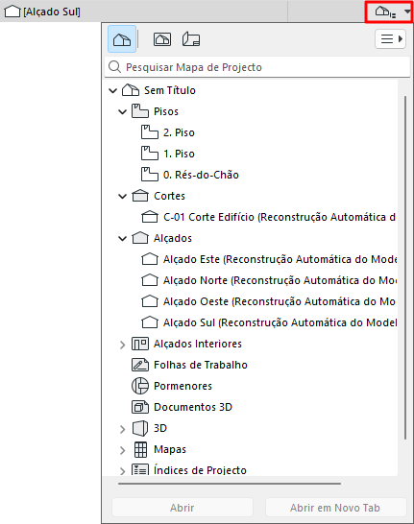Click the Pormenores detail icon
The width and height of the screenshot is (414, 524).
click(140, 386)
